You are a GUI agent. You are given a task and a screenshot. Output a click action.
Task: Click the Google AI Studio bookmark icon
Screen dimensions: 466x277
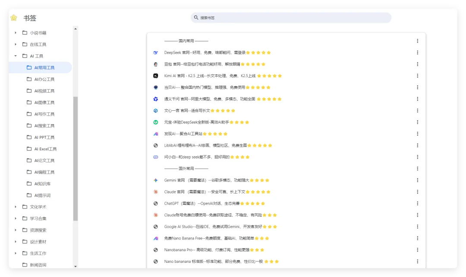[155, 227]
